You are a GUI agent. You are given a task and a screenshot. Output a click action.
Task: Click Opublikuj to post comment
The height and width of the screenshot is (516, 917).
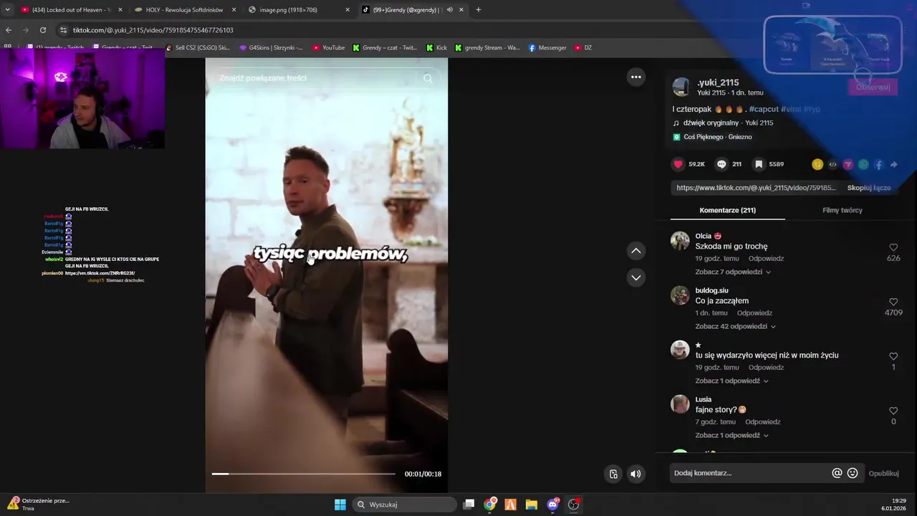click(883, 473)
